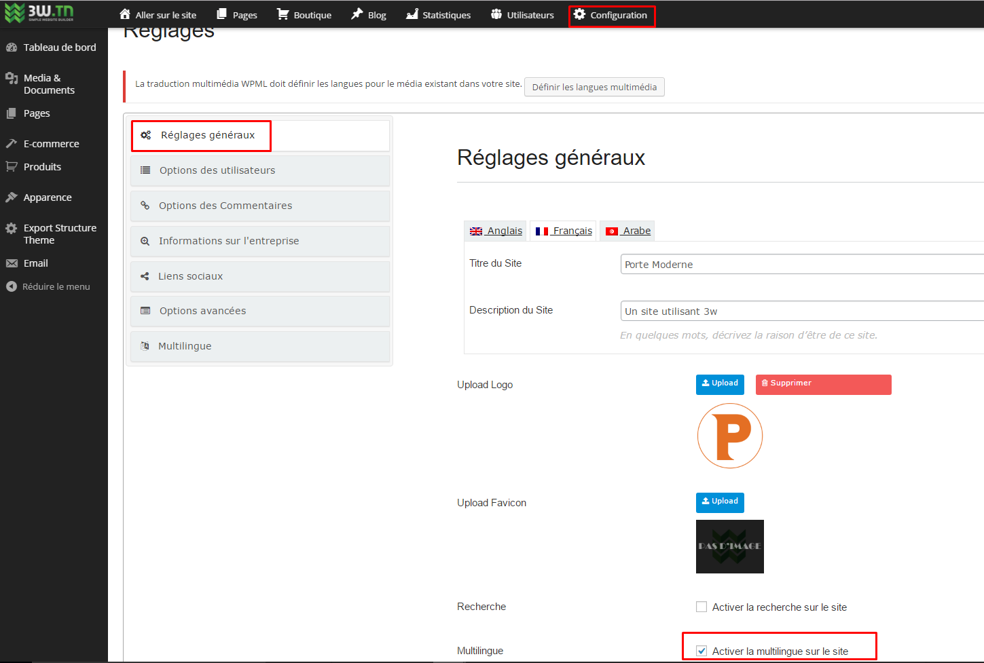Click the Utilisateurs people icon
Viewport: 984px width, 663px height.
[x=496, y=14]
